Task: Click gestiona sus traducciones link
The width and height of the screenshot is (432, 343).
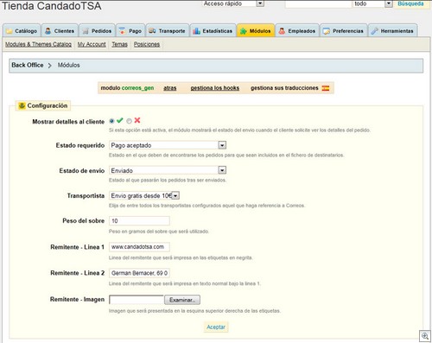Action: 284,88
